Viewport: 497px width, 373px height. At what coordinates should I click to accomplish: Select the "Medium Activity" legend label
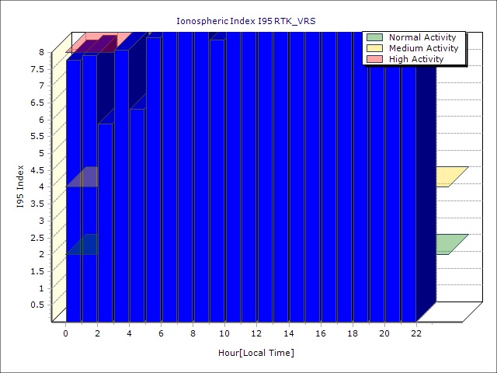pyautogui.click(x=424, y=48)
